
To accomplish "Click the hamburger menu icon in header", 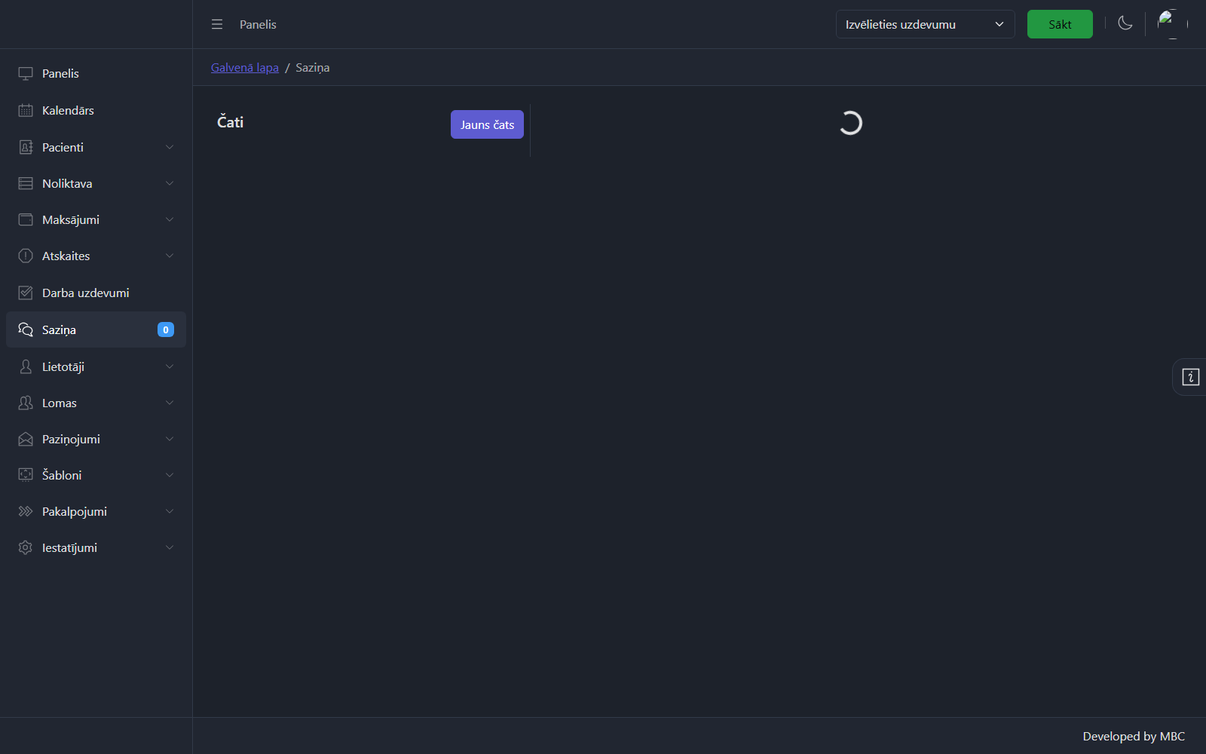I will tap(217, 24).
